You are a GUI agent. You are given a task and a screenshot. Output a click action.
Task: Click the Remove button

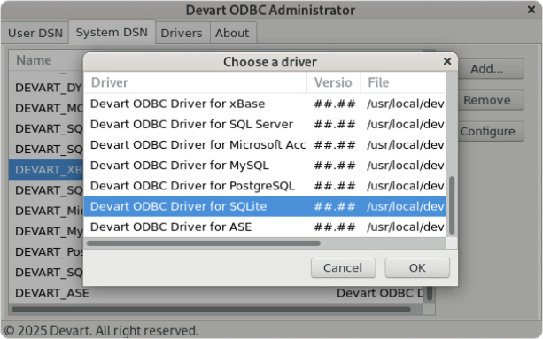[x=486, y=100]
